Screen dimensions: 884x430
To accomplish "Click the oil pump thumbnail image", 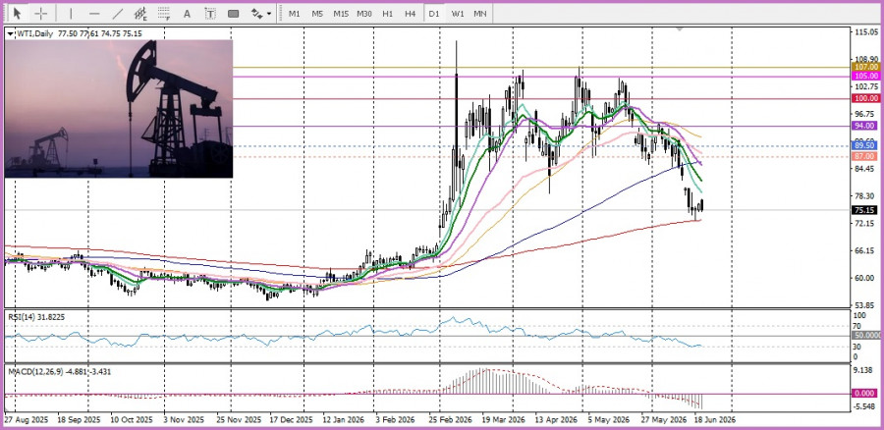I will (x=119, y=108).
